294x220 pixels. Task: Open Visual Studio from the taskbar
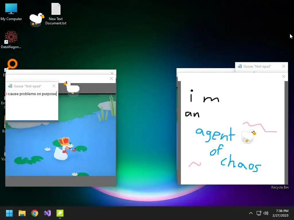pos(47,213)
